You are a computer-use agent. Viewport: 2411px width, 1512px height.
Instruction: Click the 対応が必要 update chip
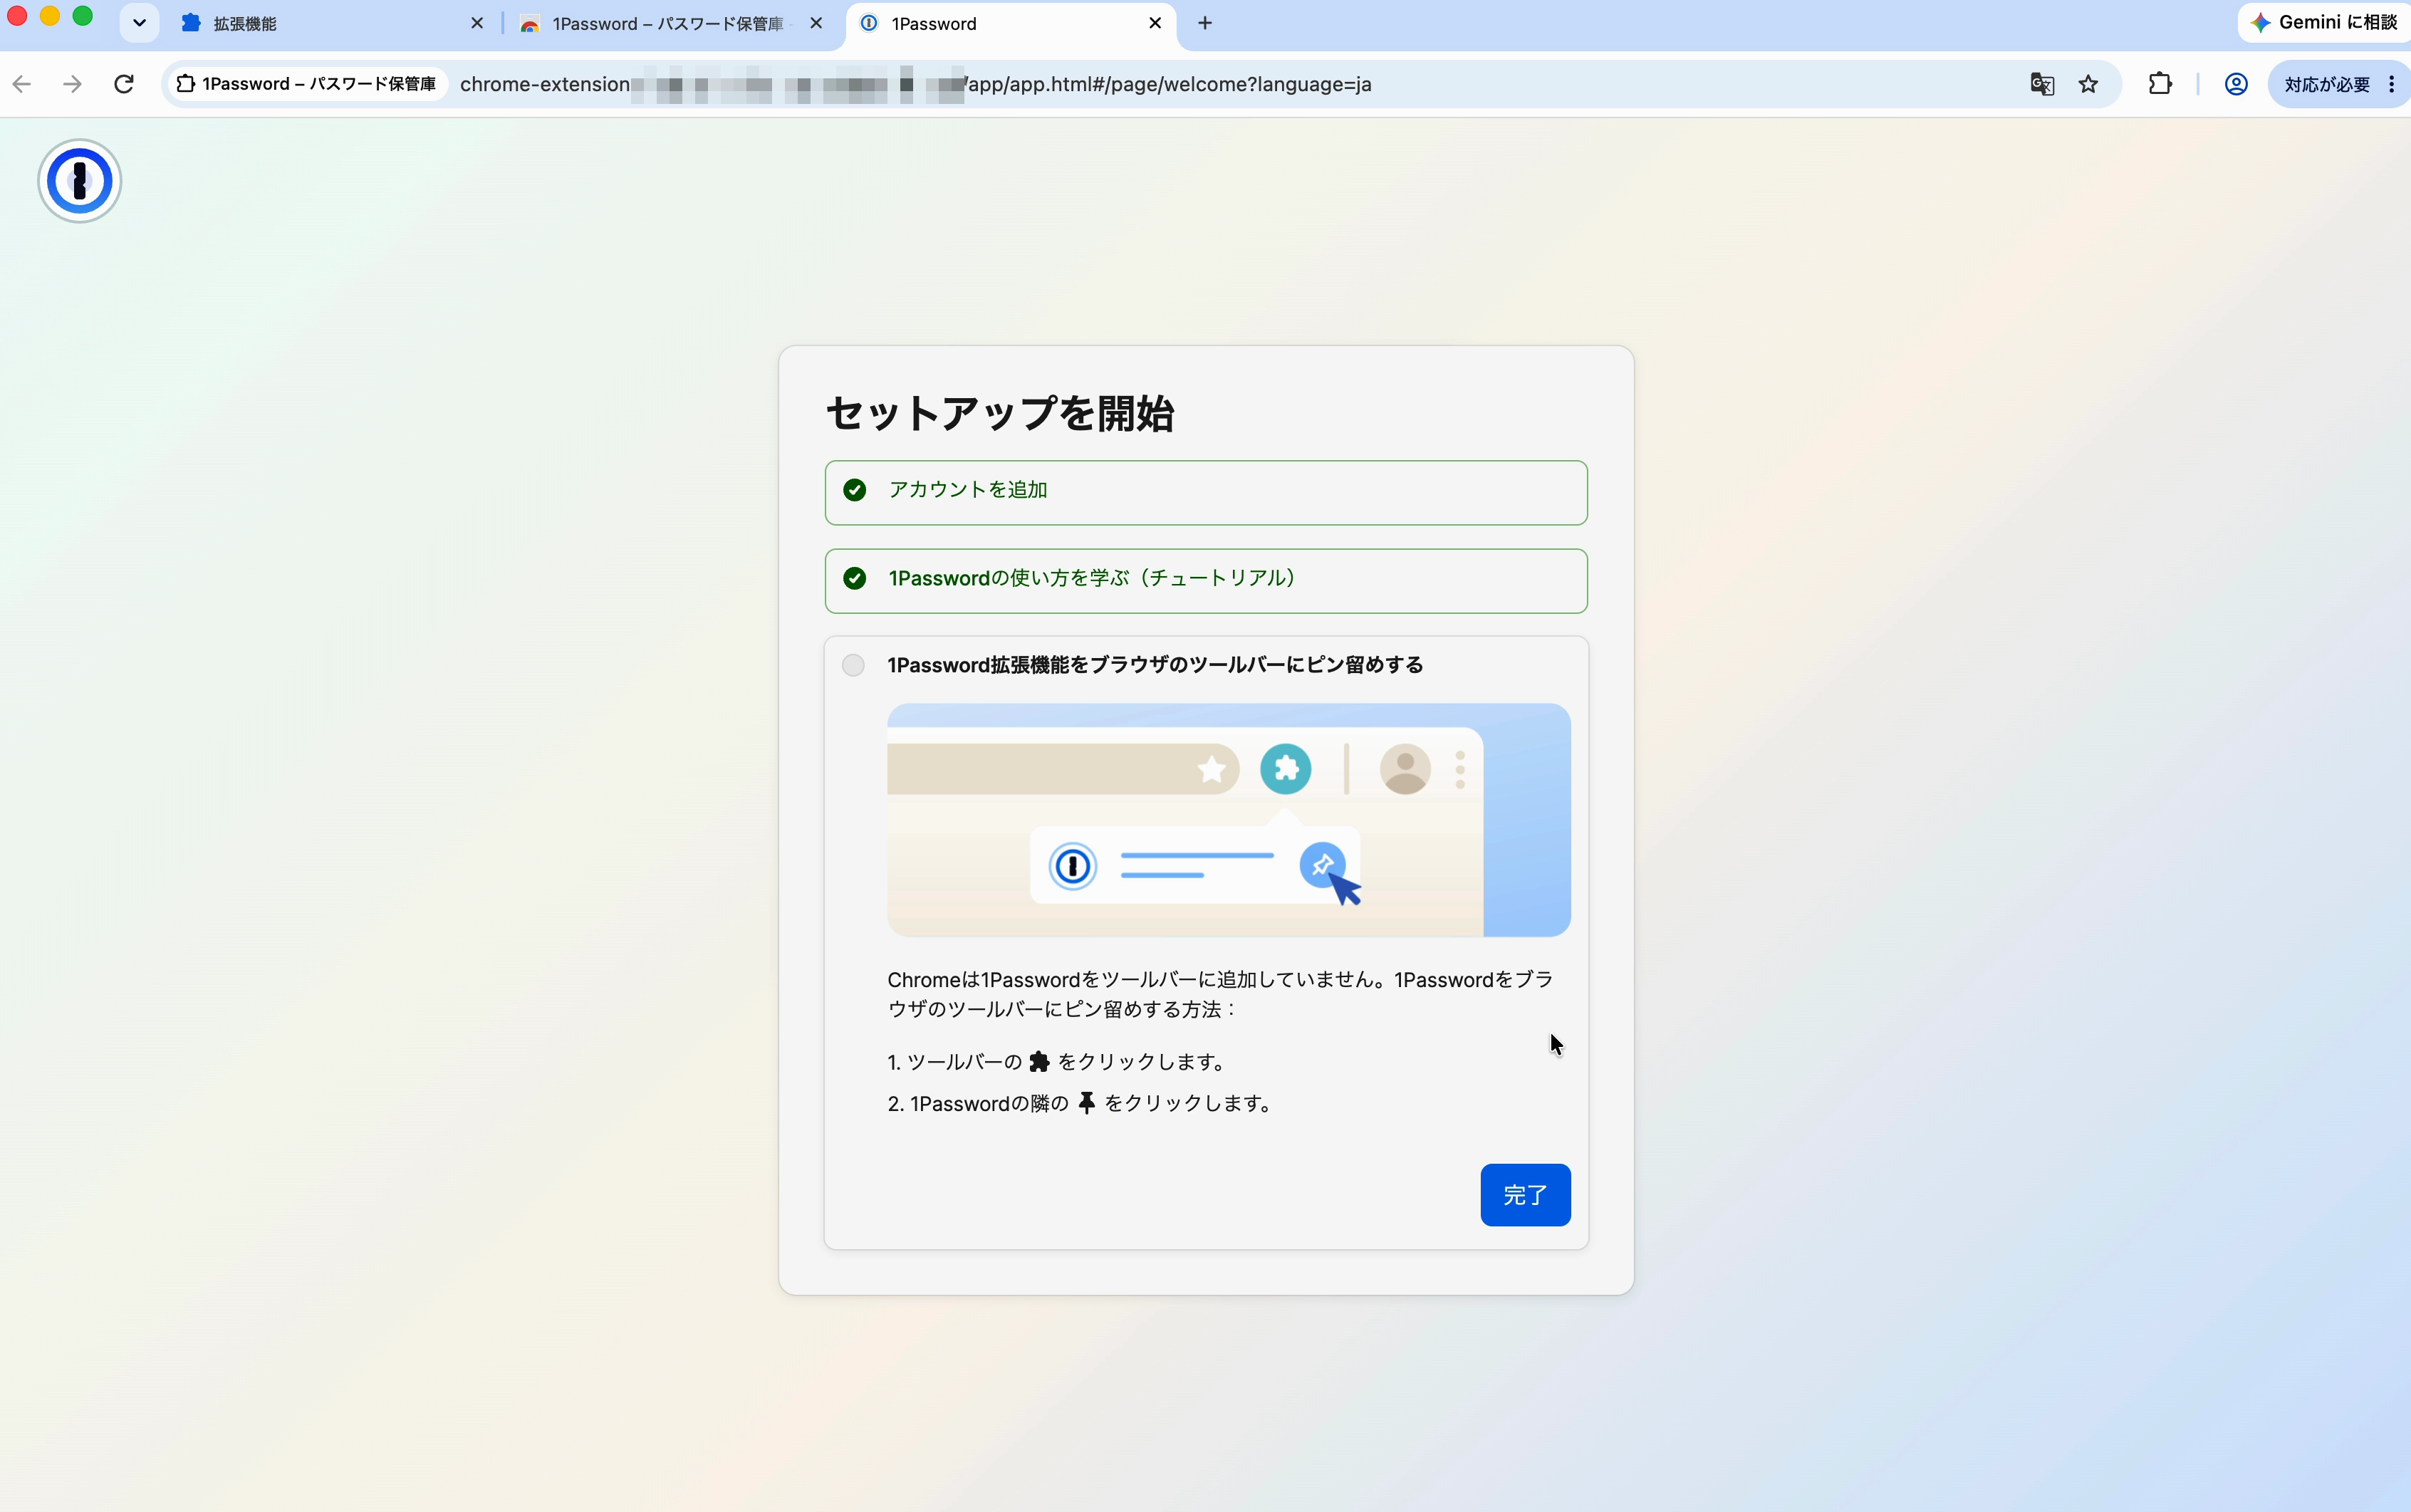click(2326, 84)
